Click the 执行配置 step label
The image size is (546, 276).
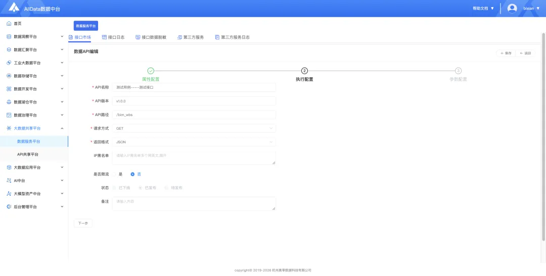(x=304, y=79)
